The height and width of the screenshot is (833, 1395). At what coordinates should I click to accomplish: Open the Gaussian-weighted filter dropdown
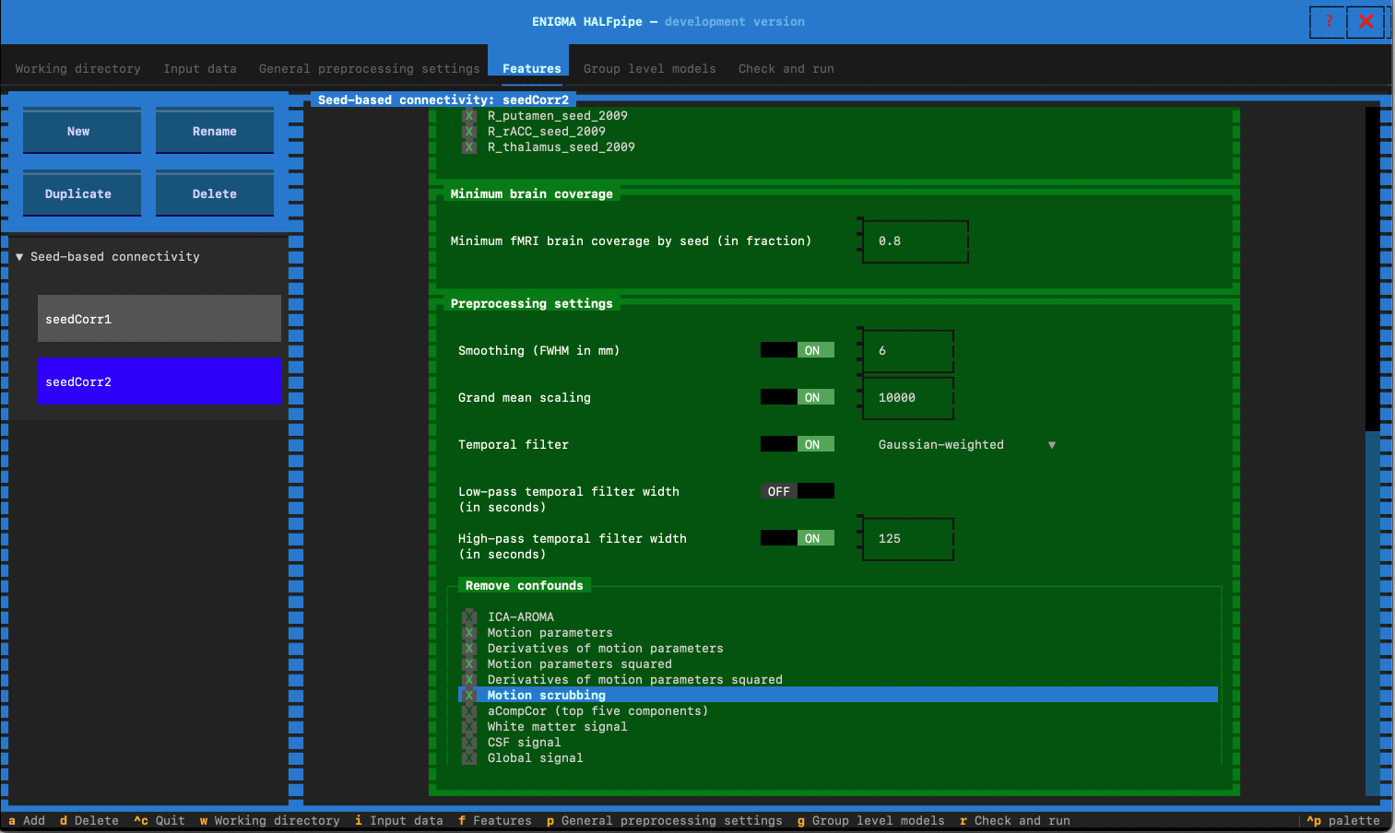[x=967, y=445]
